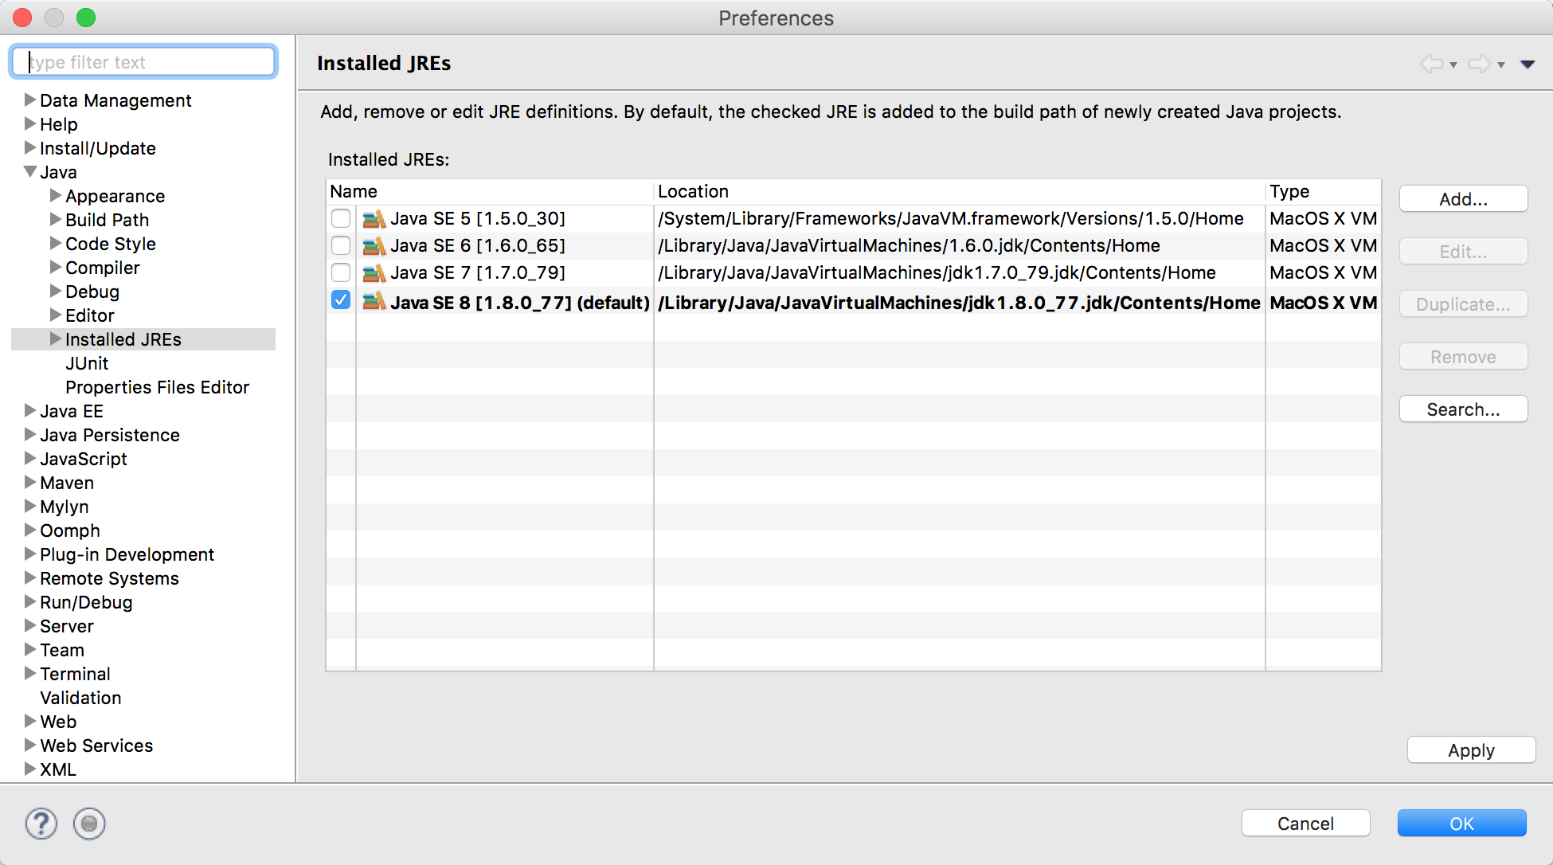Click the Apply button
Image resolution: width=1553 pixels, height=865 pixels.
point(1471,750)
